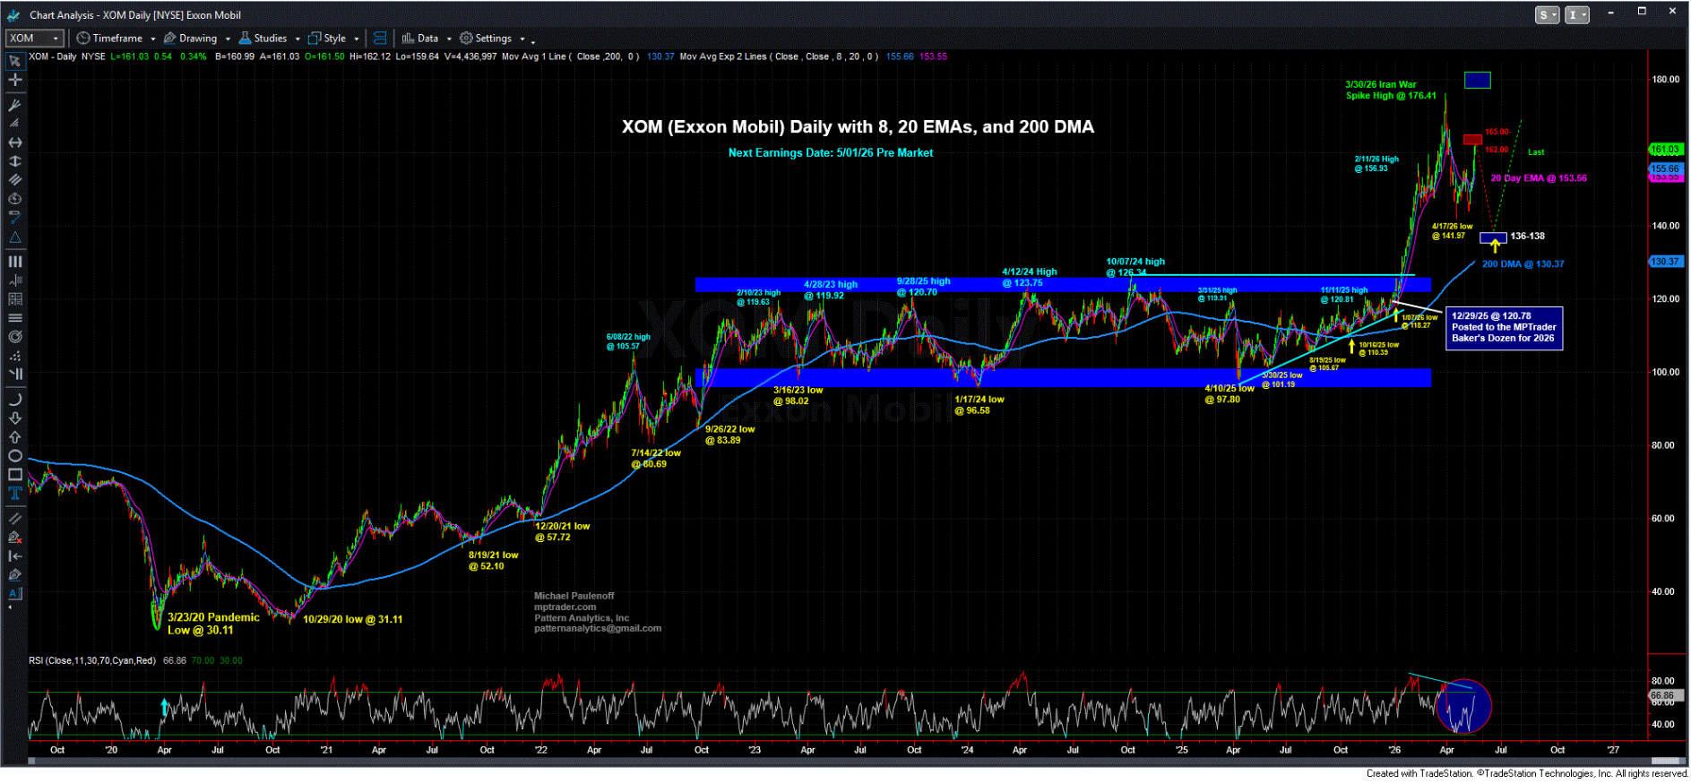
Task: Choose the vertical bars tool
Action: click(14, 262)
